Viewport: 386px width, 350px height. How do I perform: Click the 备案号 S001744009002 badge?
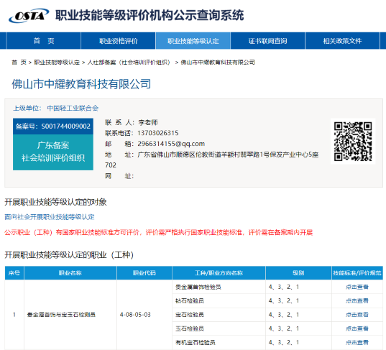tap(53, 126)
